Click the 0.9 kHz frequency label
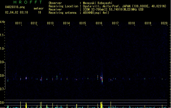 click(2, 62)
